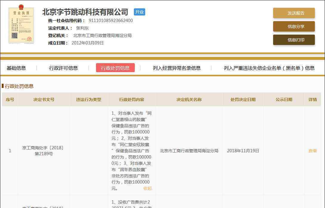Click the row 1 penalty content text
The height and width of the screenshot is (208, 325).
(131, 151)
